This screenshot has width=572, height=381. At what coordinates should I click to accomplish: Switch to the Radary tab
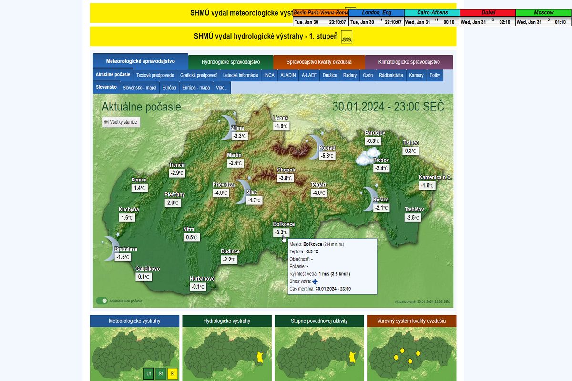[349, 75]
